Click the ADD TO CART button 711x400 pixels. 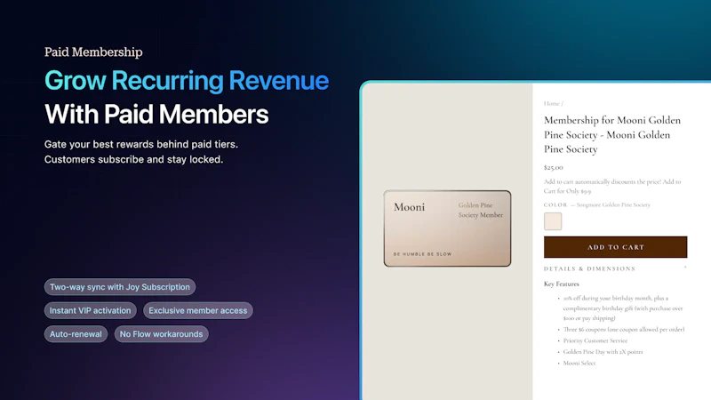(615, 247)
